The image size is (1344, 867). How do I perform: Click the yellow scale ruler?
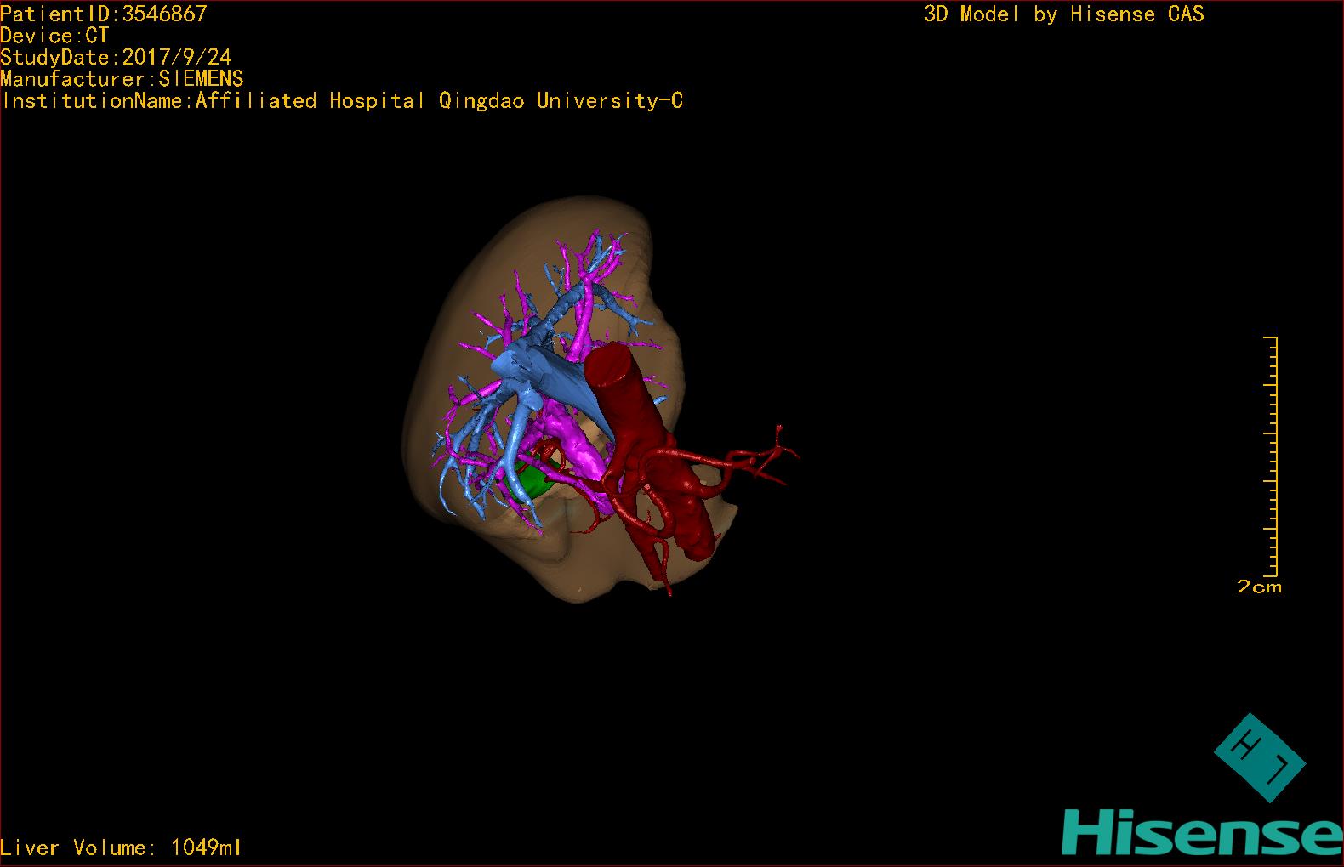(x=1272, y=456)
